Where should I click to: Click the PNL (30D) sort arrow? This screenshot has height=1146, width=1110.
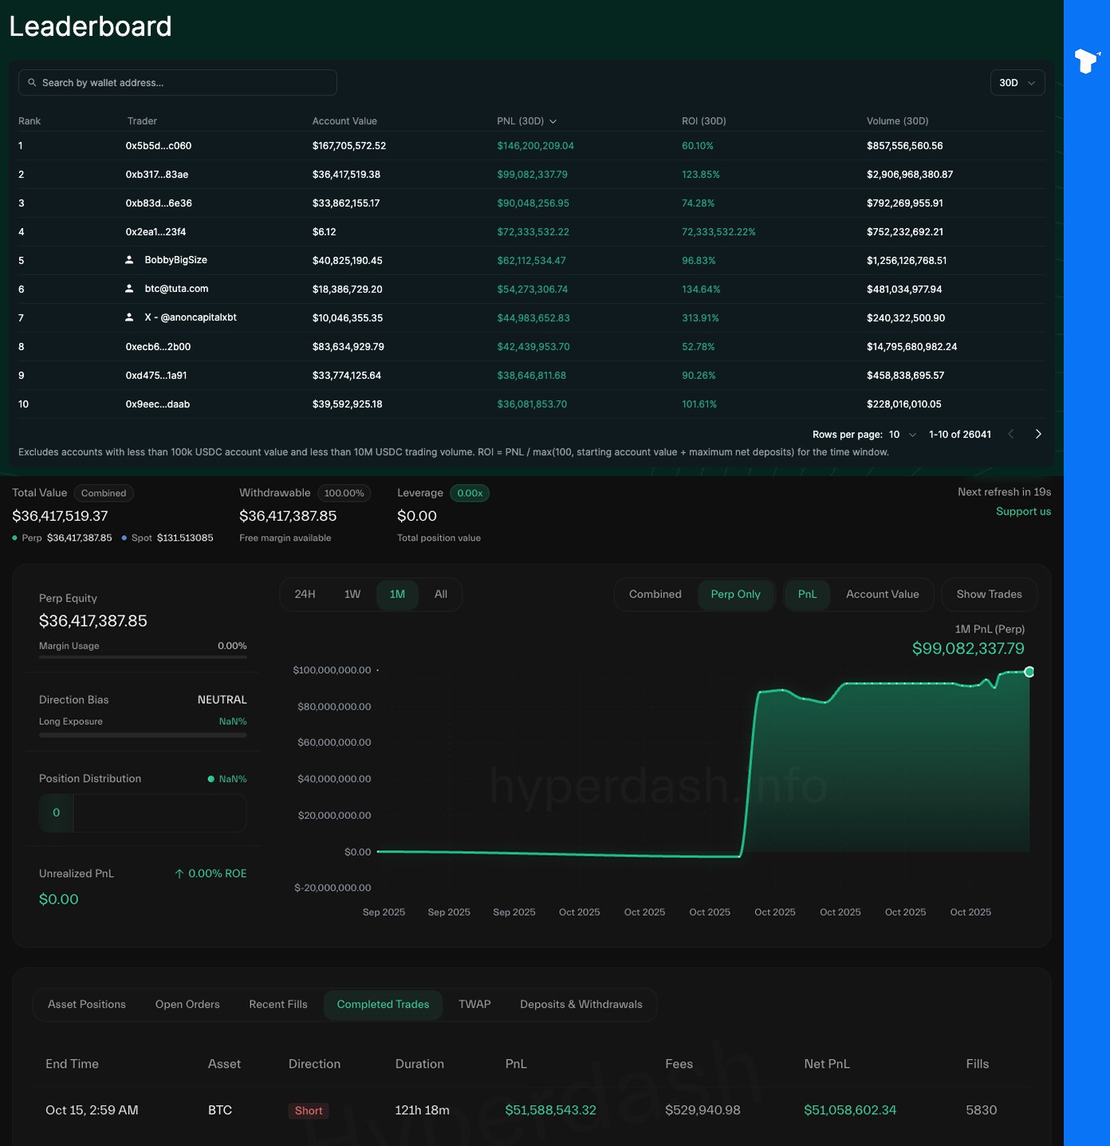(x=553, y=121)
